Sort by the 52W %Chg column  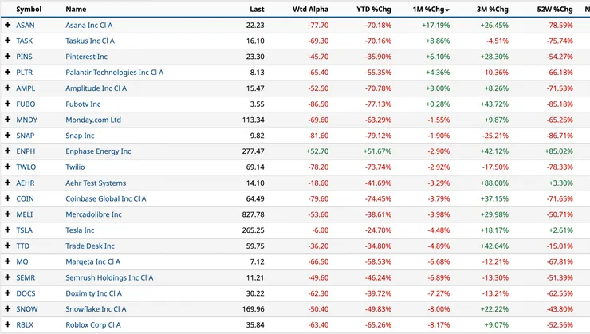(x=555, y=10)
